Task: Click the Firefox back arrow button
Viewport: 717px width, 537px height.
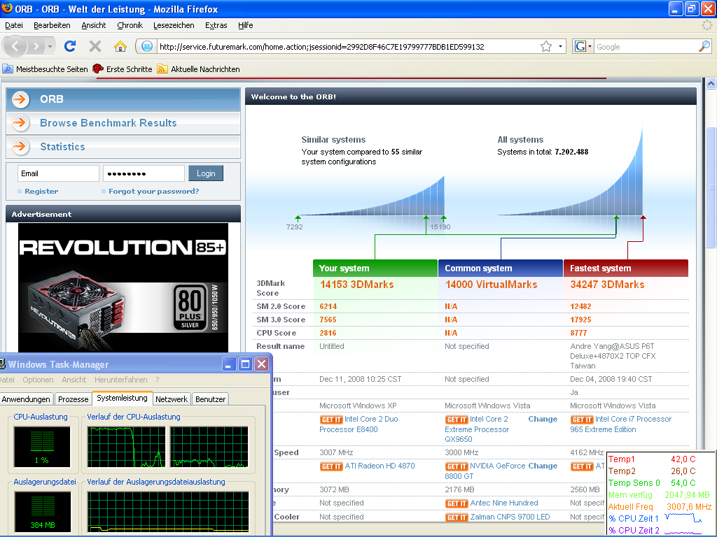Action: (15, 46)
